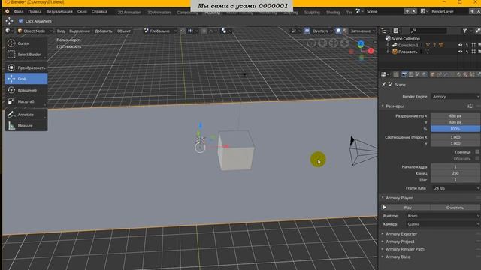The image size is (481, 270).
Task: Open the outliner filter funnel icon
Action: tap(465, 31)
